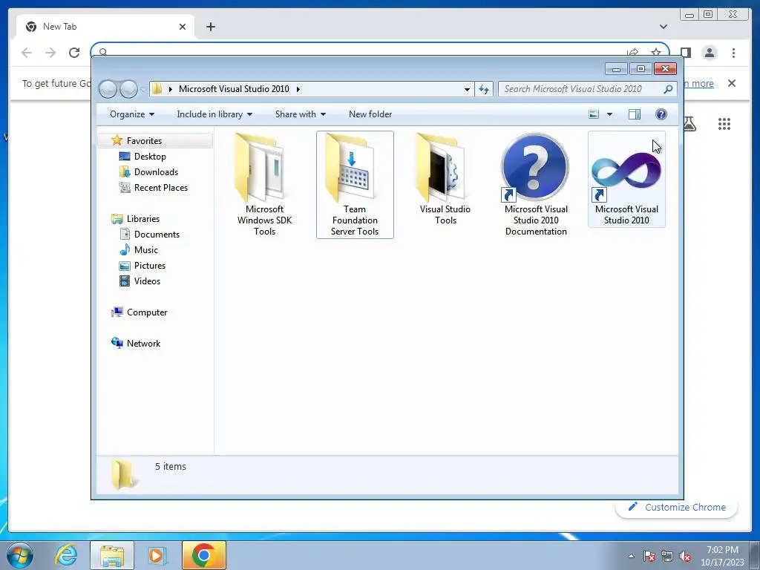Click Chrome's back arrow
This screenshot has width=760, height=570.
tap(27, 53)
